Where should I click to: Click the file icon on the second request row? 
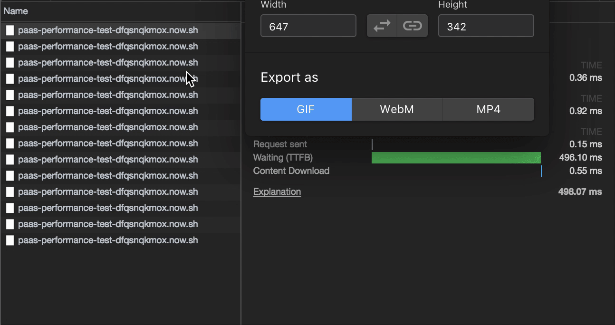click(10, 46)
